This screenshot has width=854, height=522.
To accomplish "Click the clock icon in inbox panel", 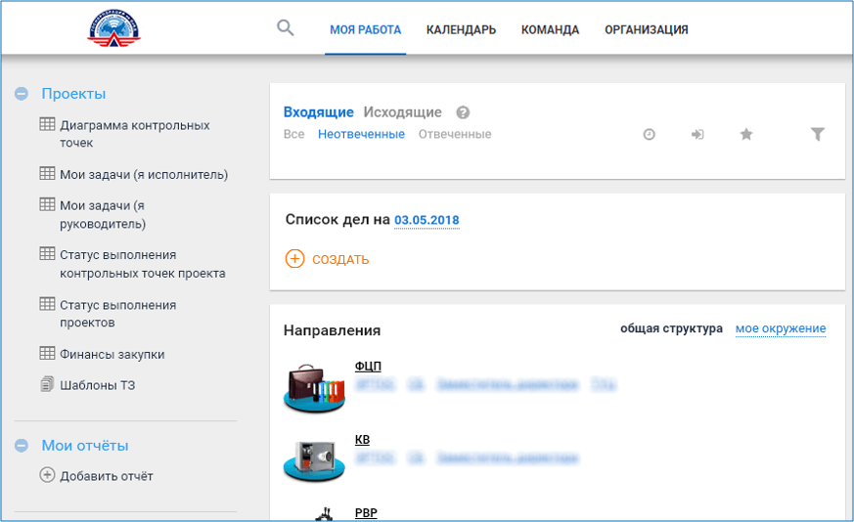I will (x=649, y=135).
